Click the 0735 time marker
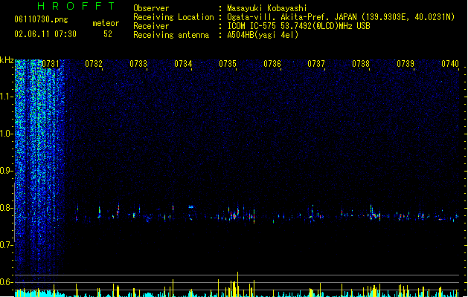468x297 pixels. pos(228,64)
